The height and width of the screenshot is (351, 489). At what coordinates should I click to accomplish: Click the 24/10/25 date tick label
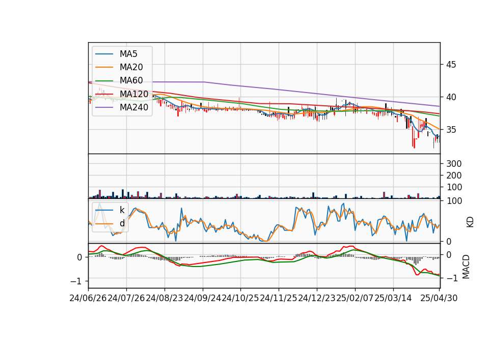pyautogui.click(x=240, y=299)
